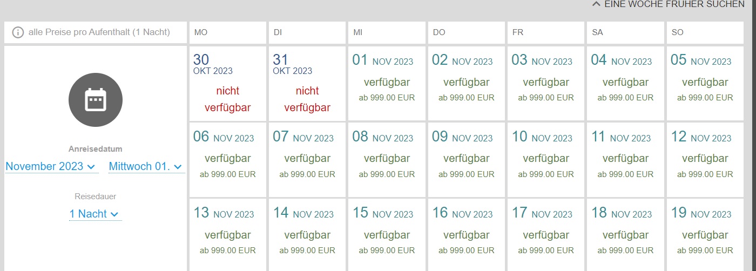Choose 19 Nov 2023 date cell

pyautogui.click(x=705, y=235)
